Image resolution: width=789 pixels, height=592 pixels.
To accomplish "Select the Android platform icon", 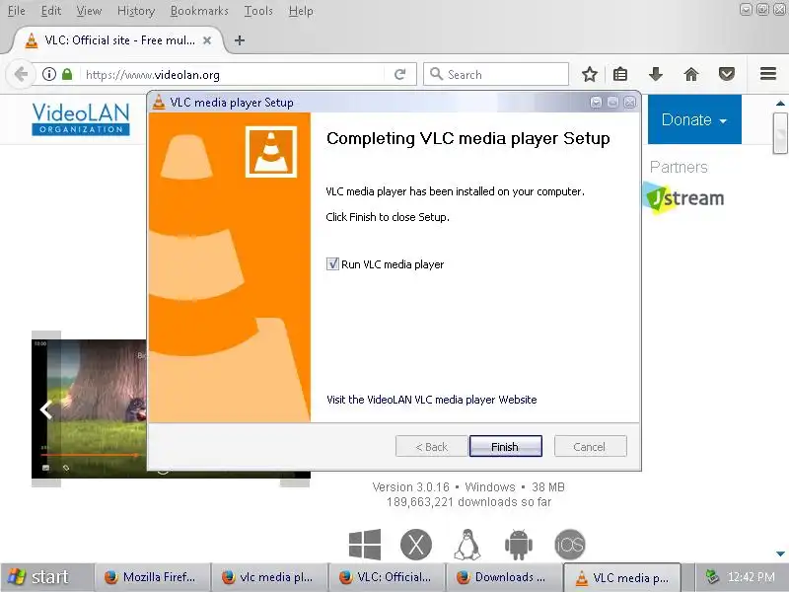I will coord(519,545).
